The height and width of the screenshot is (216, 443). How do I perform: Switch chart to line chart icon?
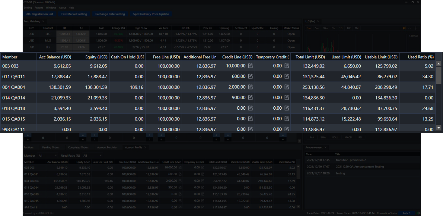[410, 28]
